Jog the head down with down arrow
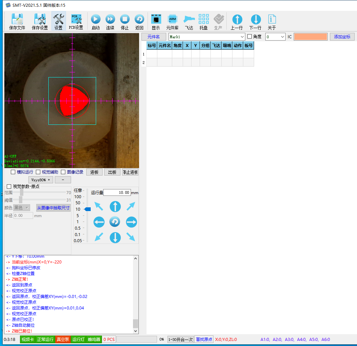Image resolution: width=357 pixels, height=346 pixels. (115, 237)
